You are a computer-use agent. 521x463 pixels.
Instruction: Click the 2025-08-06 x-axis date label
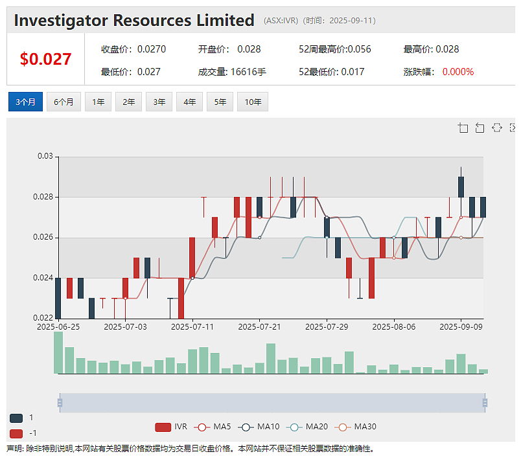[394, 327]
